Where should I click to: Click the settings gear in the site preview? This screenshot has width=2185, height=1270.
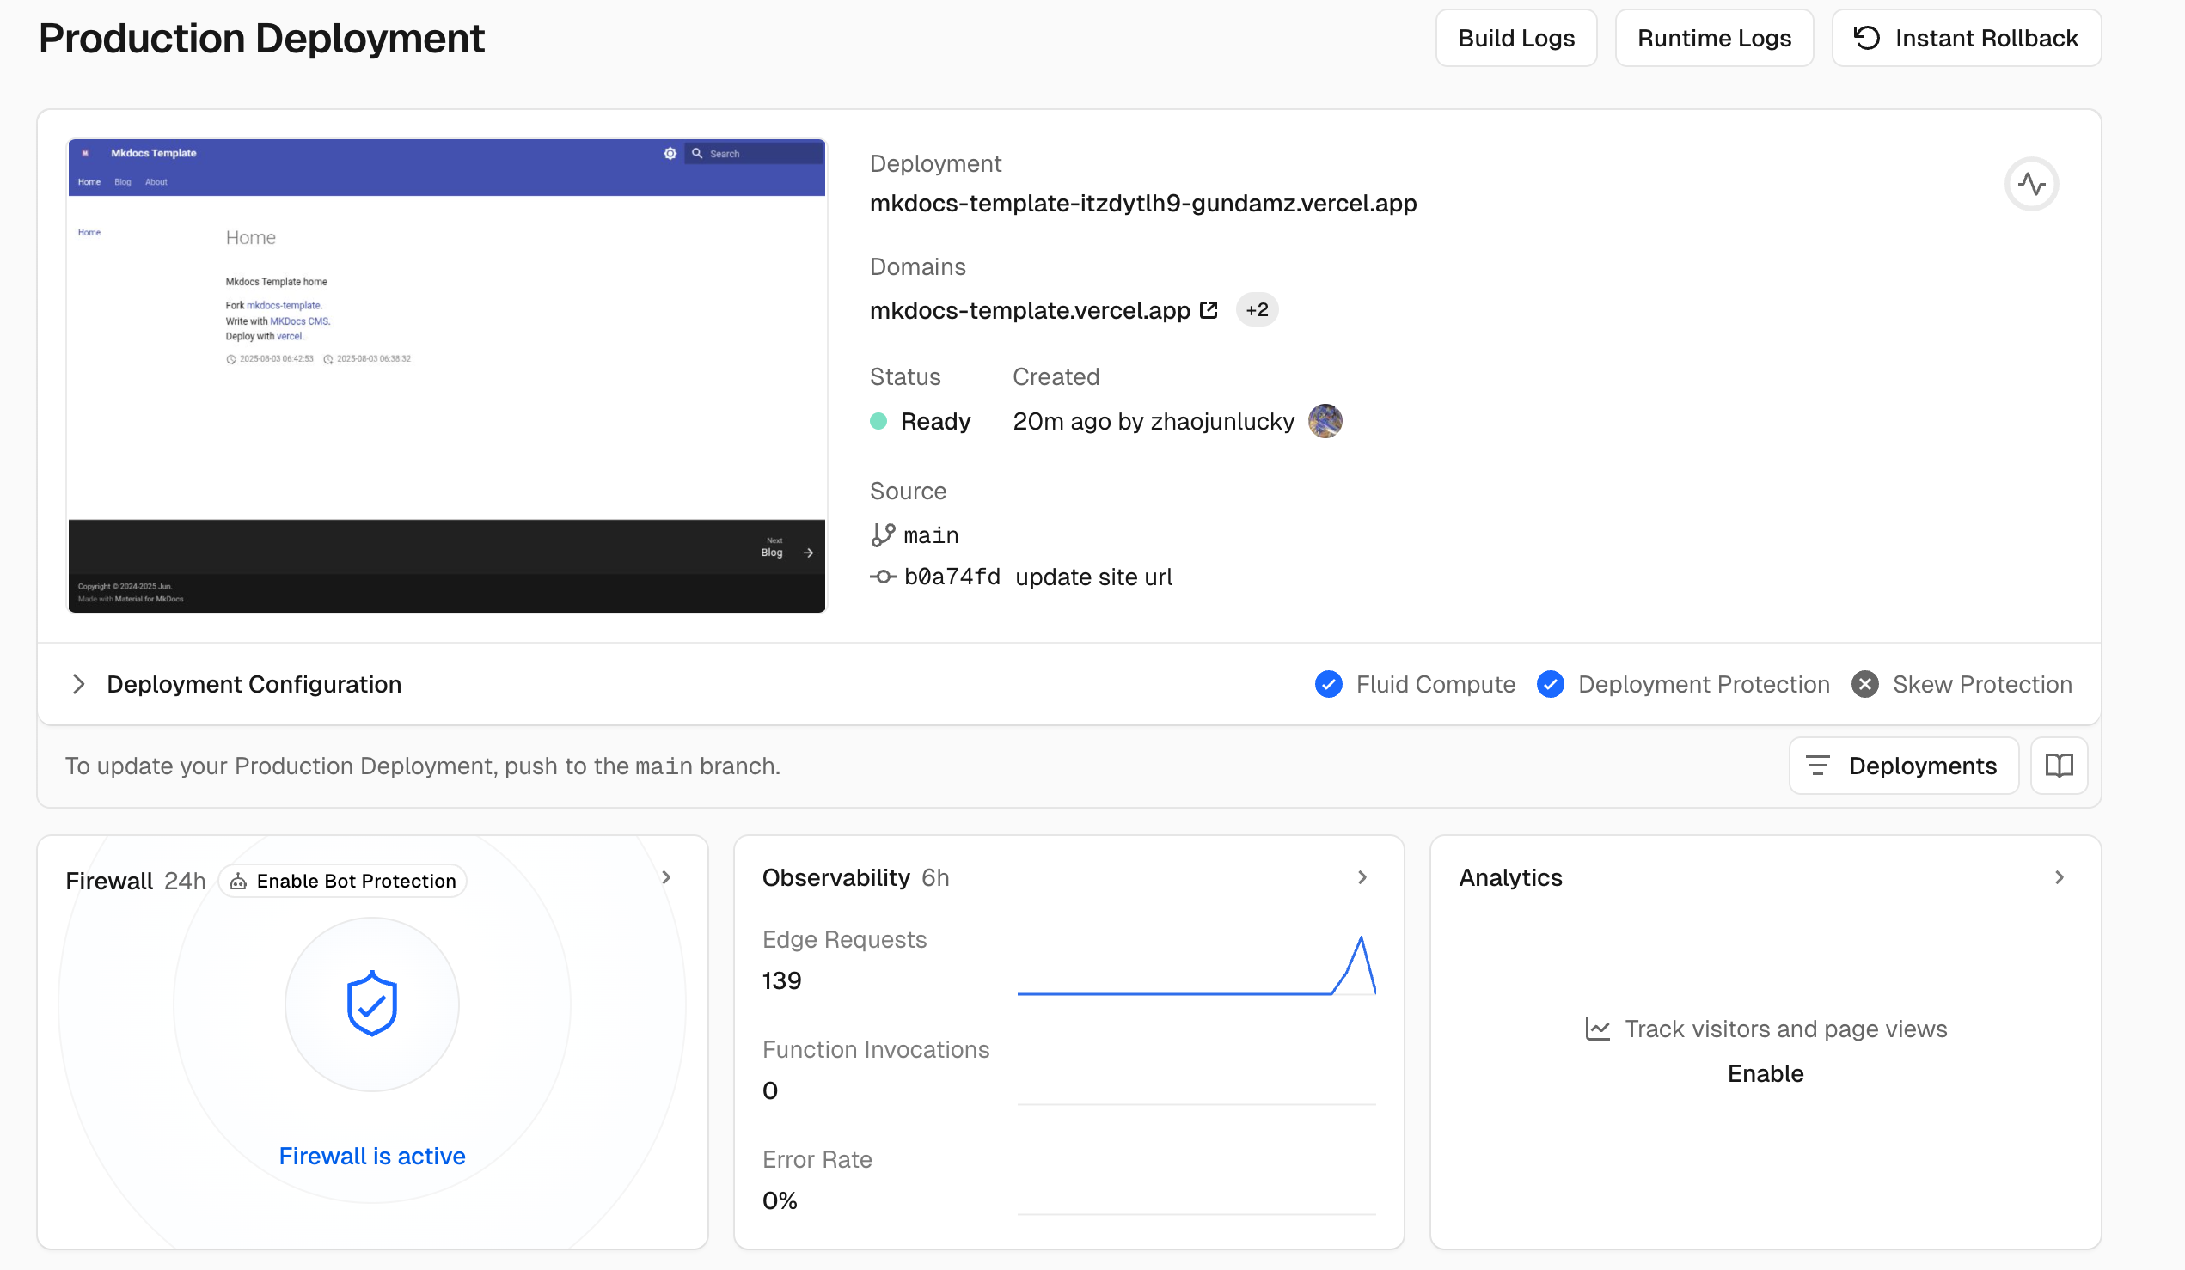pos(670,153)
